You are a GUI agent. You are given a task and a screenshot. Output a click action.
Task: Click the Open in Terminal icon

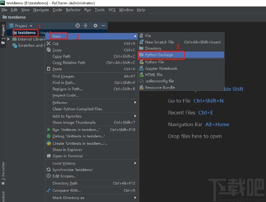(x=49, y=156)
